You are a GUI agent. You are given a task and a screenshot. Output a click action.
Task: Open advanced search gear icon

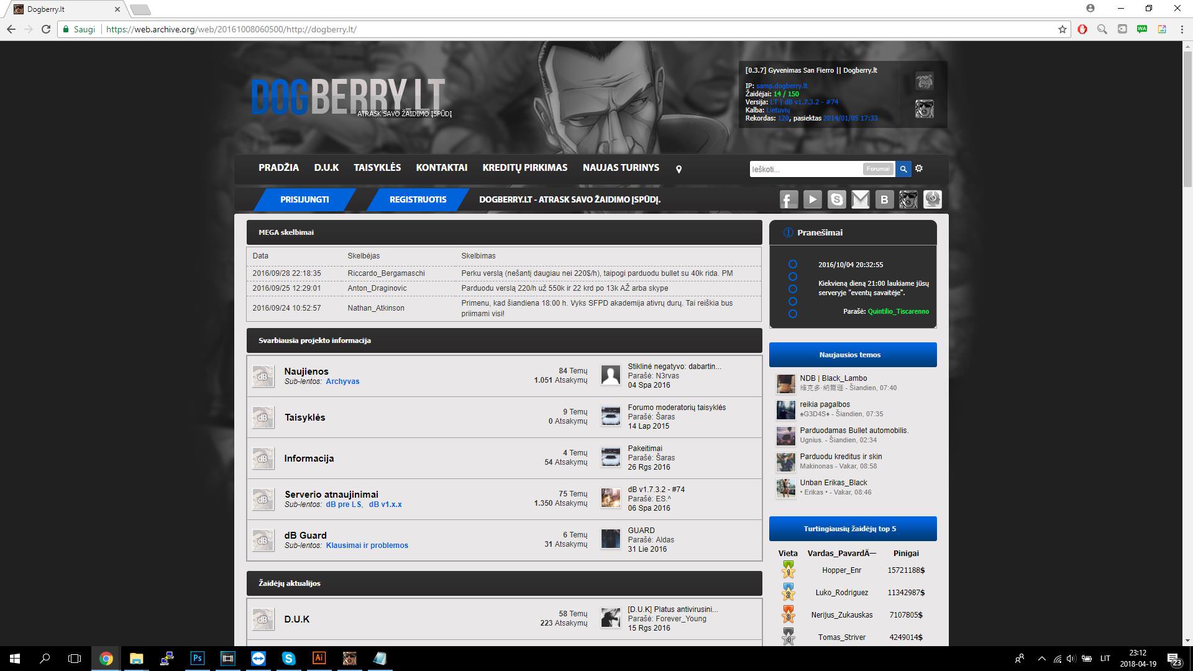(x=919, y=168)
